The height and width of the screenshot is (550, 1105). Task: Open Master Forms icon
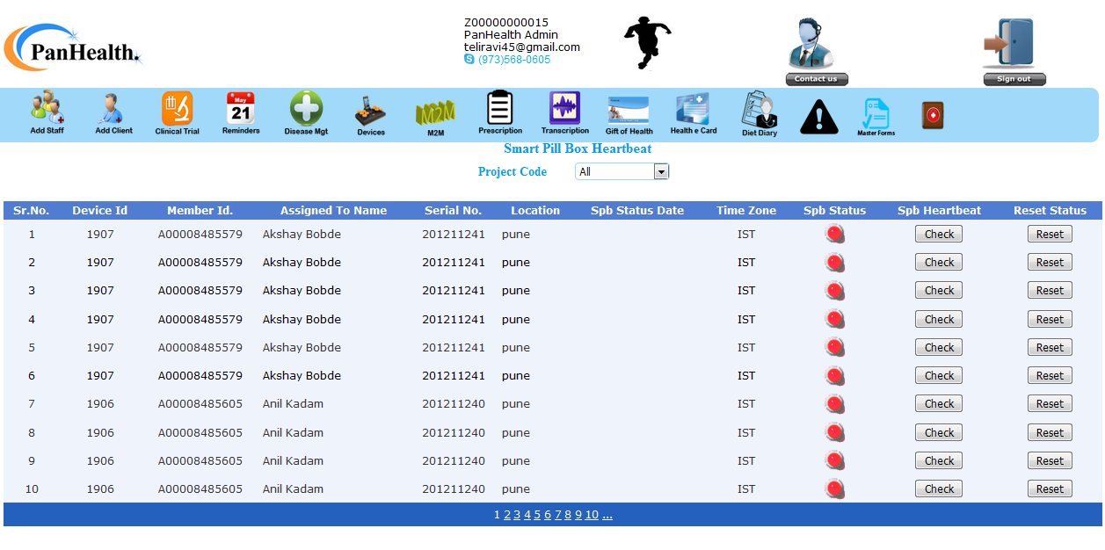coord(876,115)
